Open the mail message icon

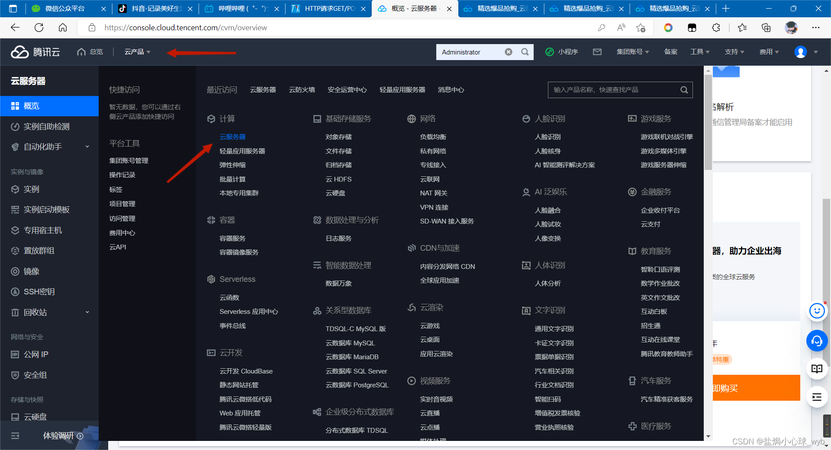pos(597,52)
